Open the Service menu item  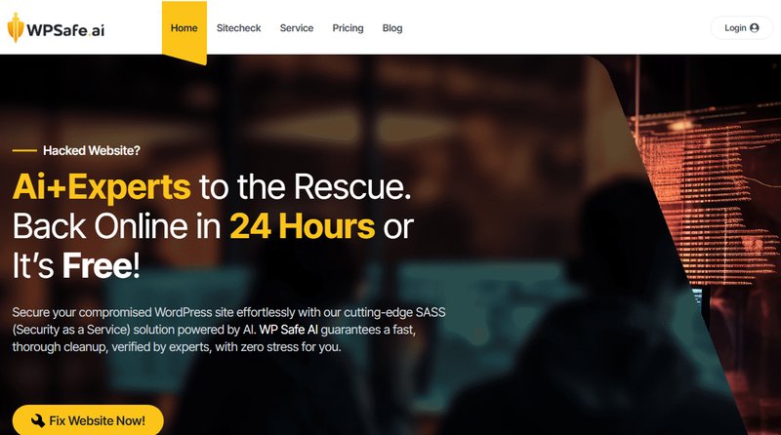[x=297, y=28]
